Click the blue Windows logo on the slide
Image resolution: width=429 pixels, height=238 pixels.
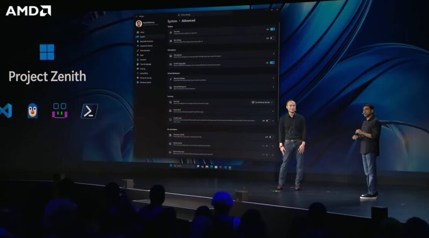click(47, 52)
